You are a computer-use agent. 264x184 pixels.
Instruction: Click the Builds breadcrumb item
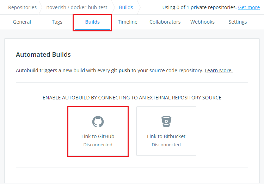point(126,7)
